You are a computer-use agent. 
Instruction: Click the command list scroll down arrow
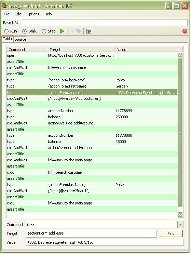click(x=180, y=215)
